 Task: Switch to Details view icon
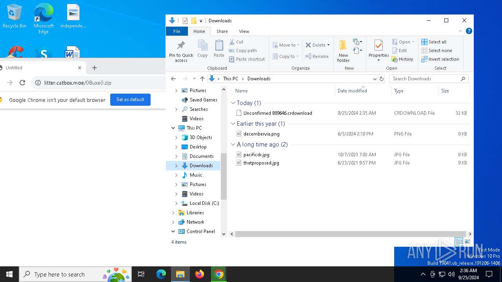pos(459,242)
